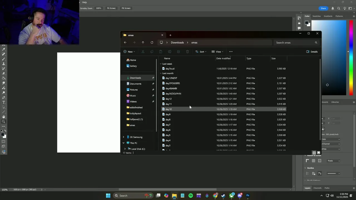Screen dimensions: 356x200
Task: Click the Share button in Photoshop
Action: [323, 8]
